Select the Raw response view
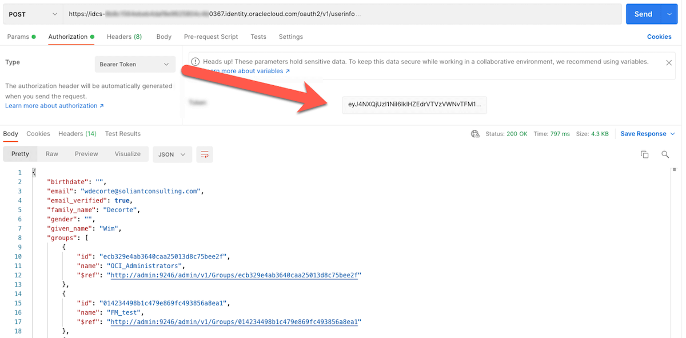Screen dimensions: 686x338 pyautogui.click(x=52, y=154)
